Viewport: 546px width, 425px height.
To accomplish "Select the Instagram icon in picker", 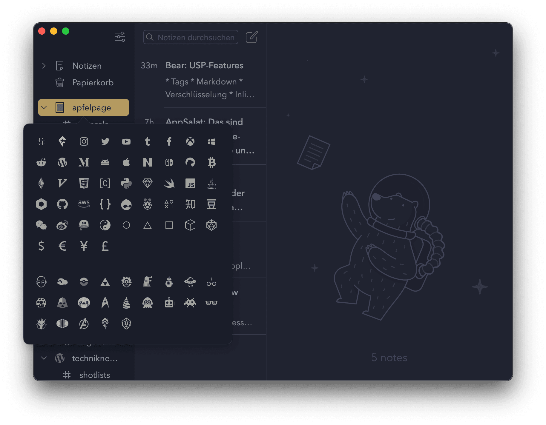I will (x=84, y=141).
